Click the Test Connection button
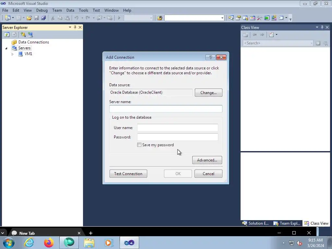The image size is (332, 249). pos(128,174)
